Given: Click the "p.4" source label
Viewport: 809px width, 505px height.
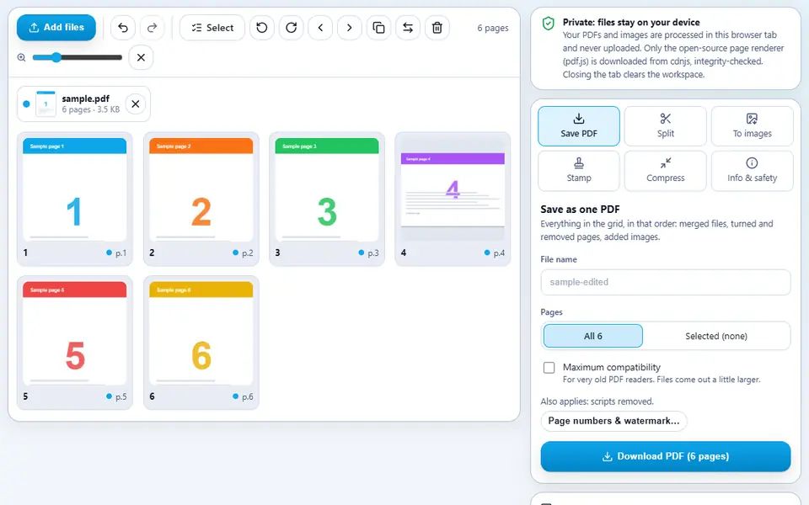Looking at the screenshot, I should (x=499, y=253).
